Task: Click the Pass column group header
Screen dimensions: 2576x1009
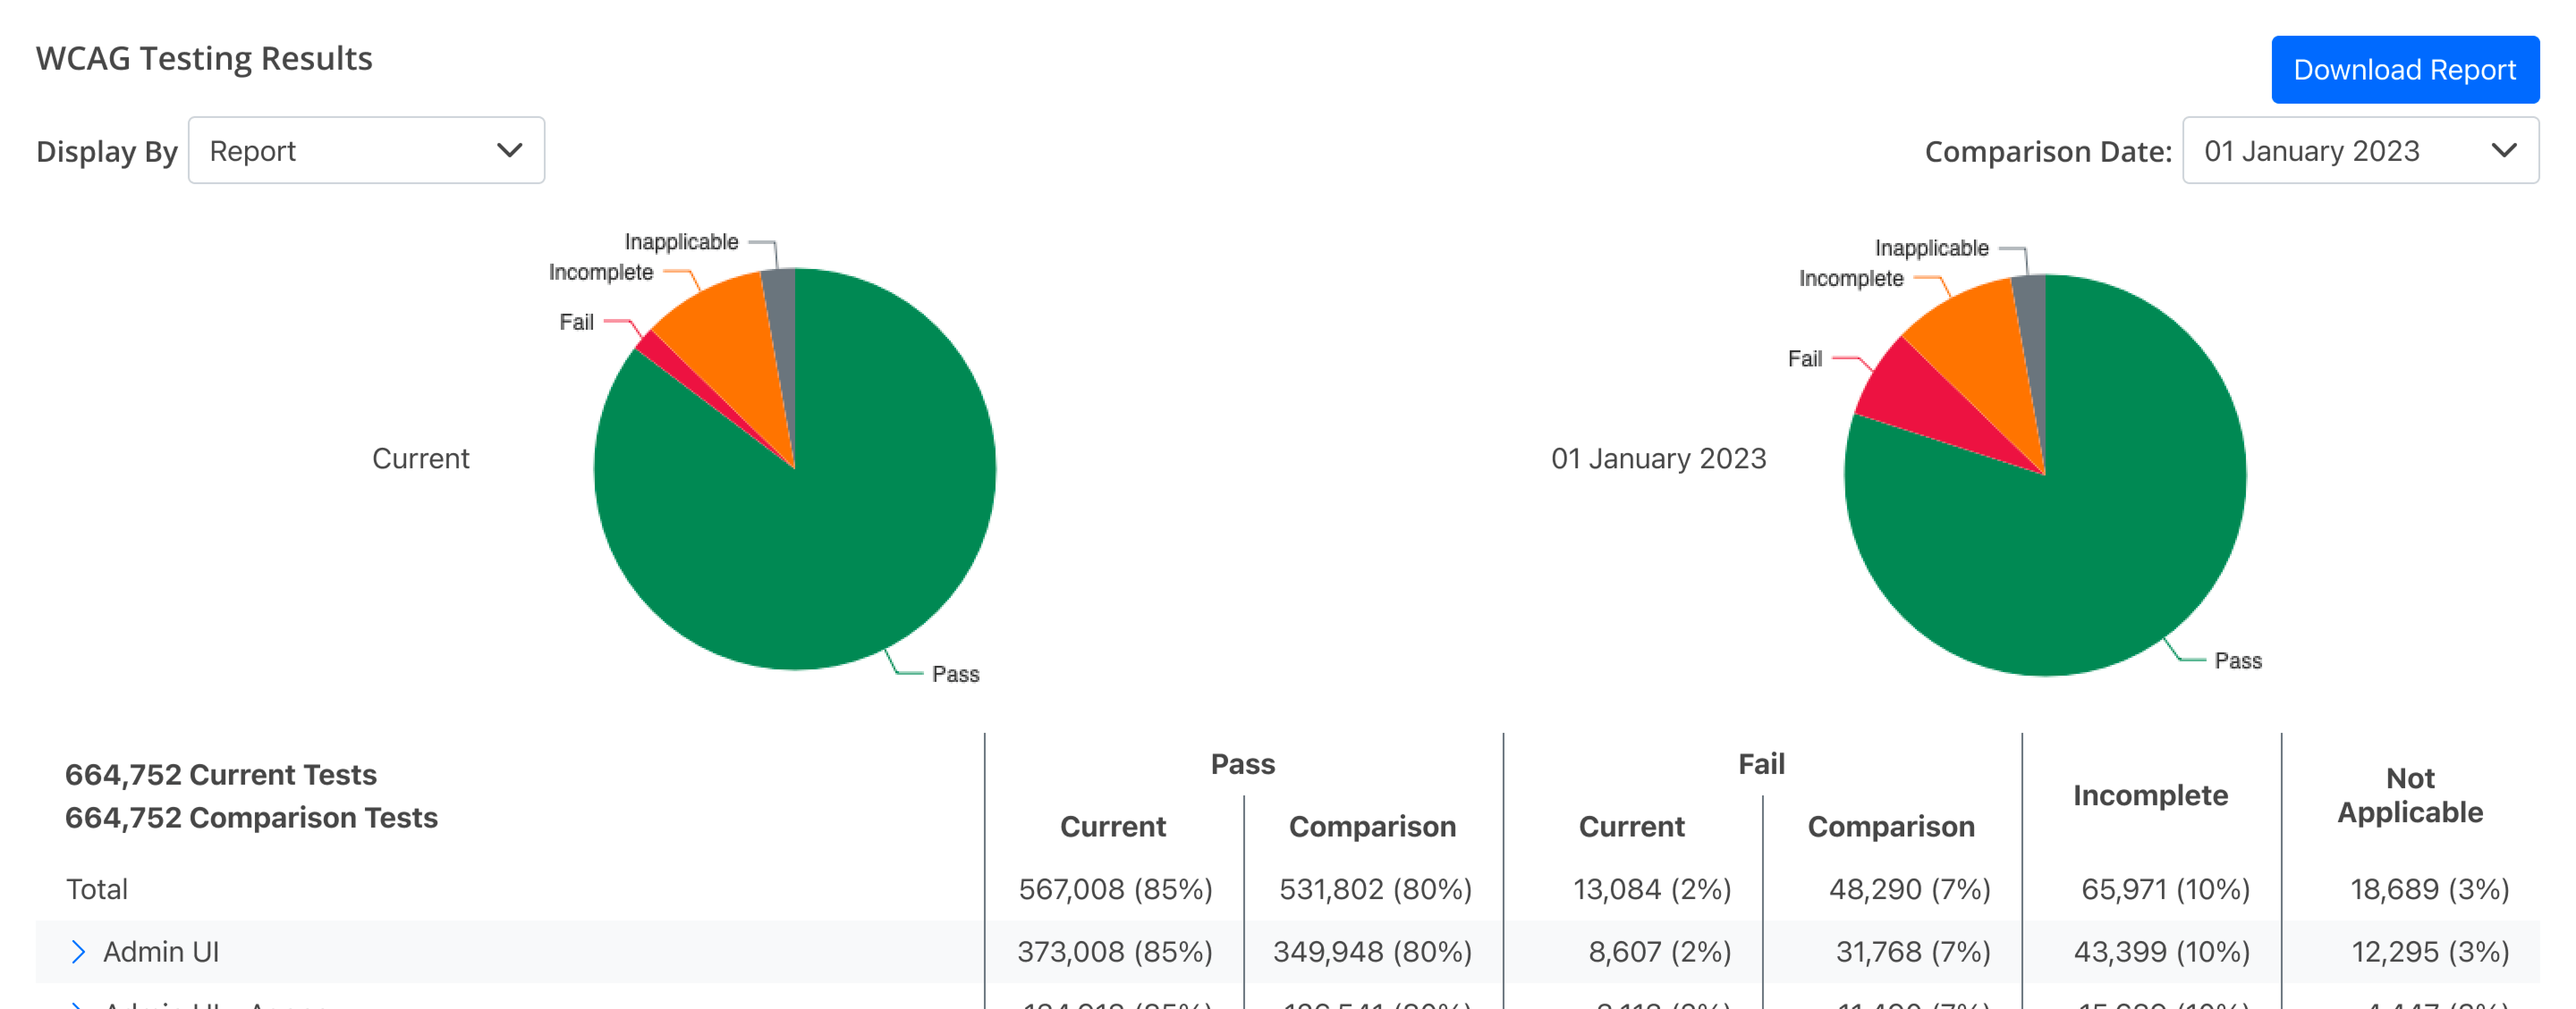Action: tap(1242, 764)
